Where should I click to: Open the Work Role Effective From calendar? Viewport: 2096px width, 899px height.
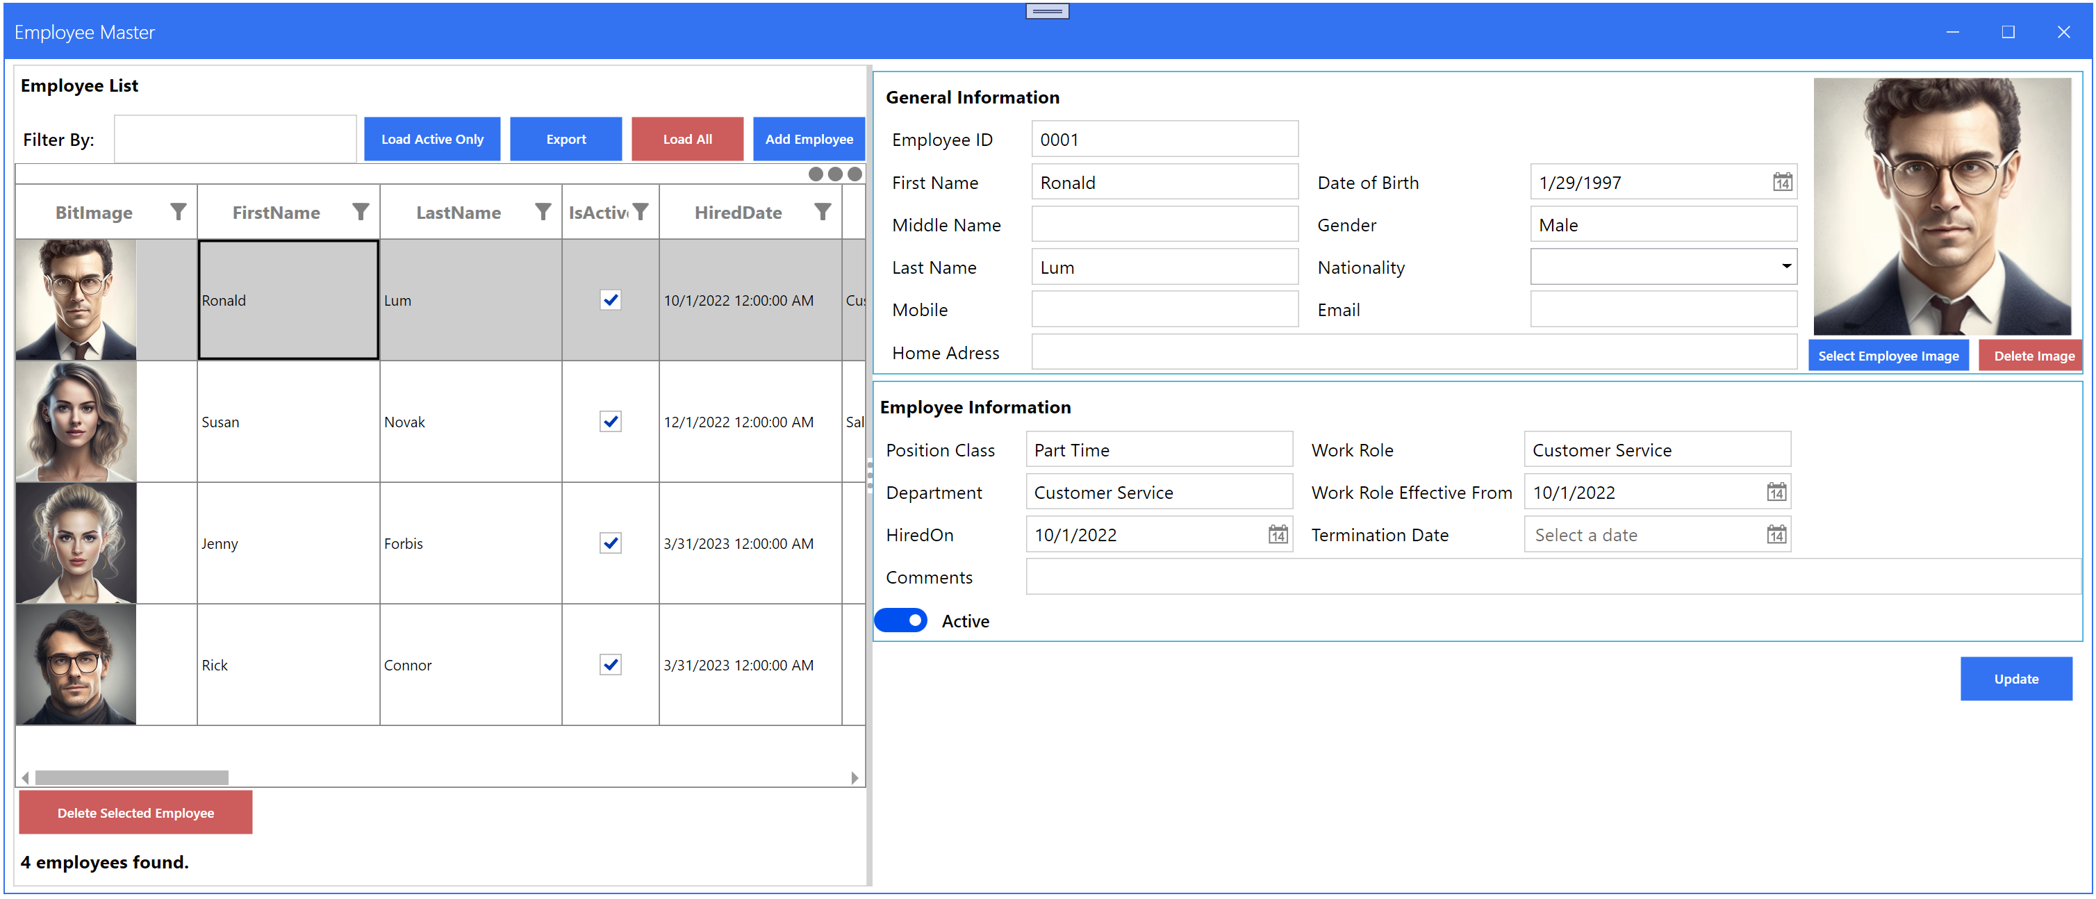tap(1776, 491)
